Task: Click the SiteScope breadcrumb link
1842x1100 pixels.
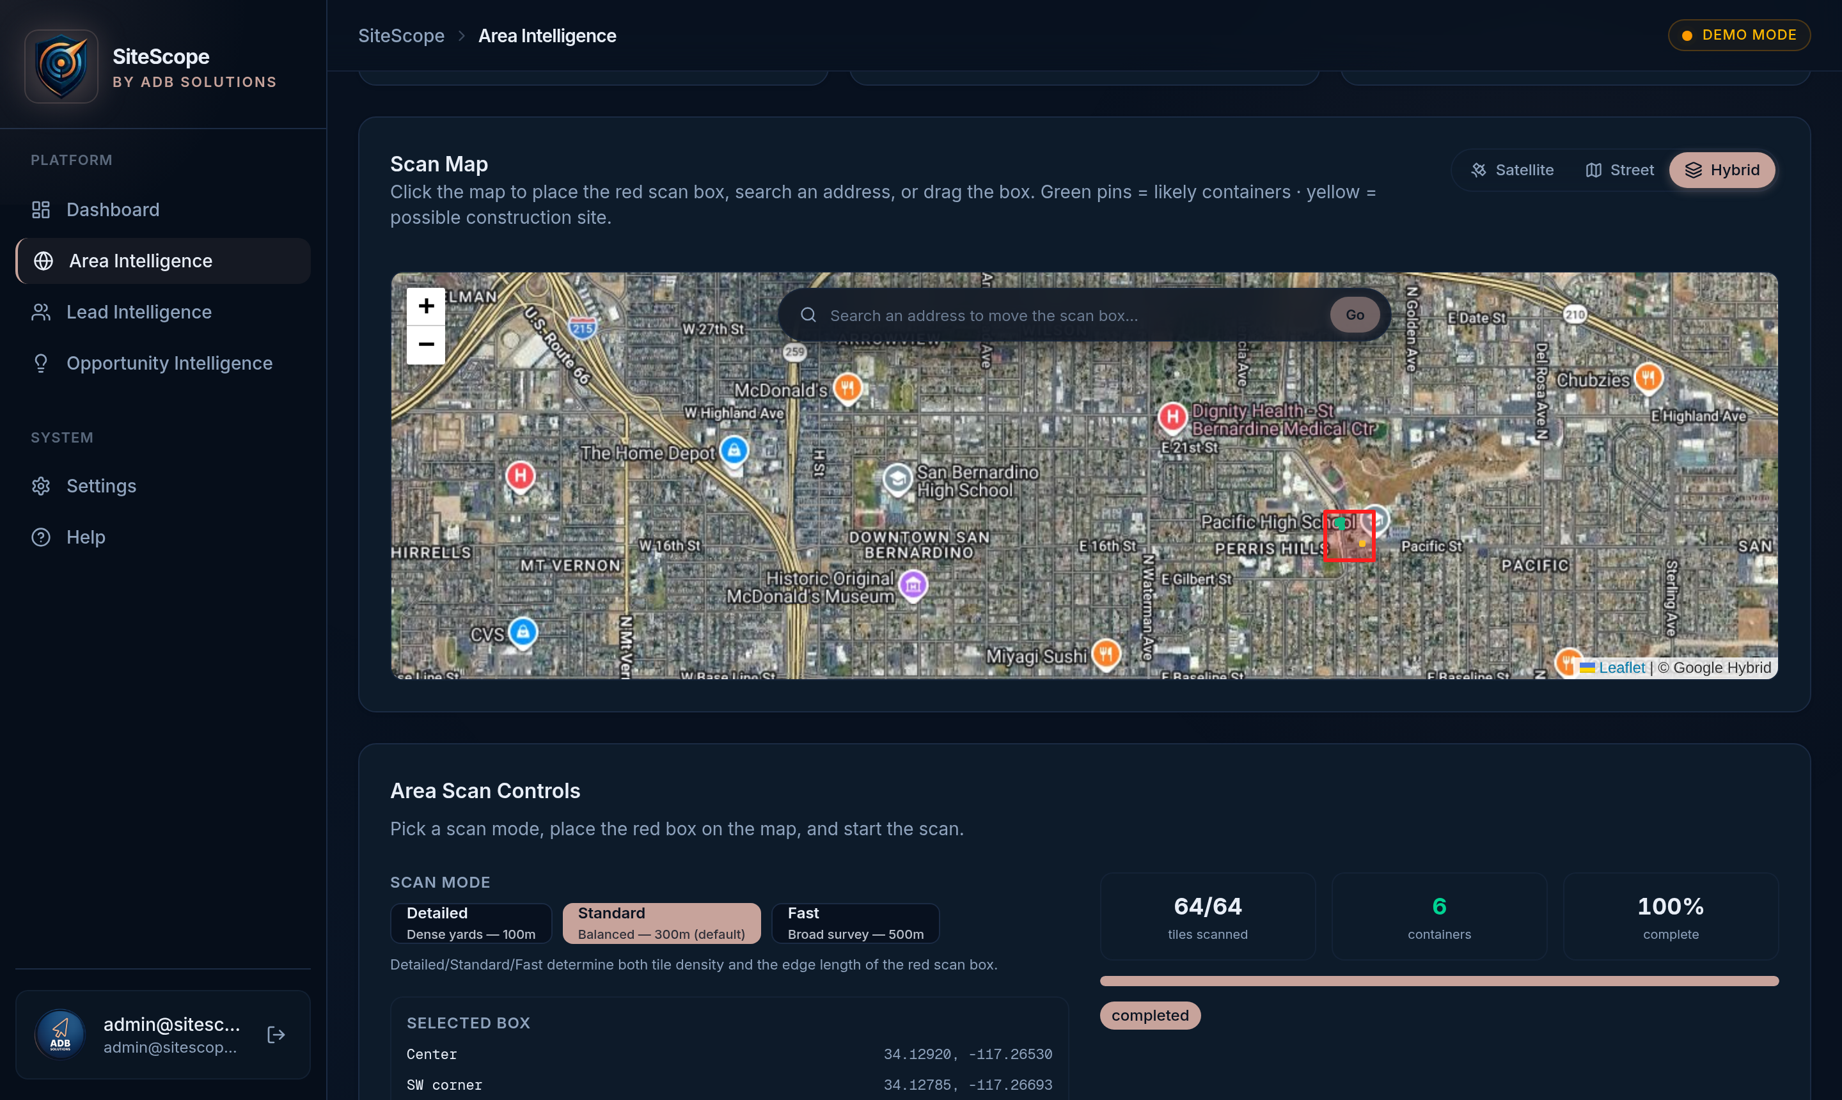Action: 401,36
